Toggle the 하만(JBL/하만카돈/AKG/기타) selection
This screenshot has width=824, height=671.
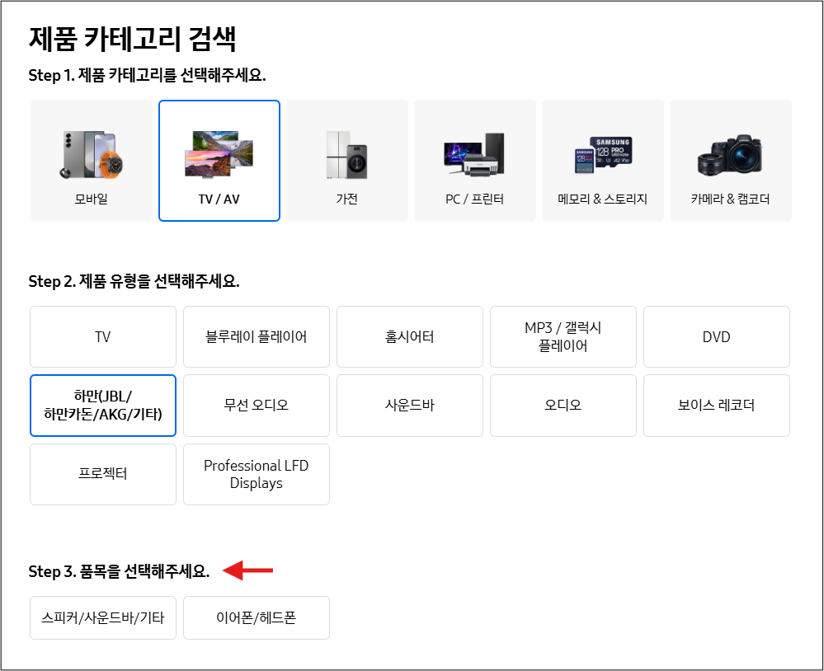(102, 405)
